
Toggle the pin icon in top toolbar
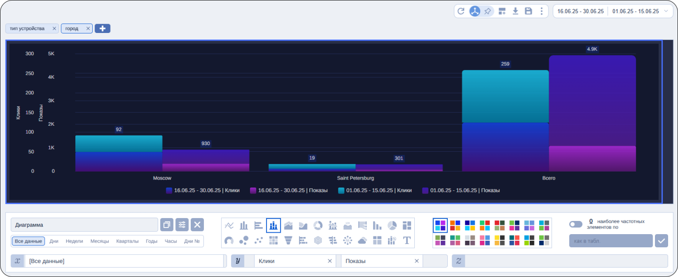click(x=488, y=11)
